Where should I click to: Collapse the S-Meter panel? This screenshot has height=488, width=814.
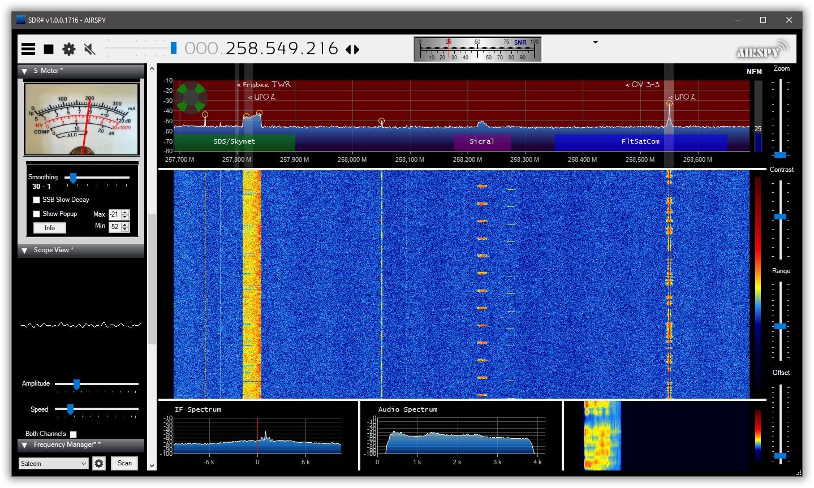click(24, 71)
